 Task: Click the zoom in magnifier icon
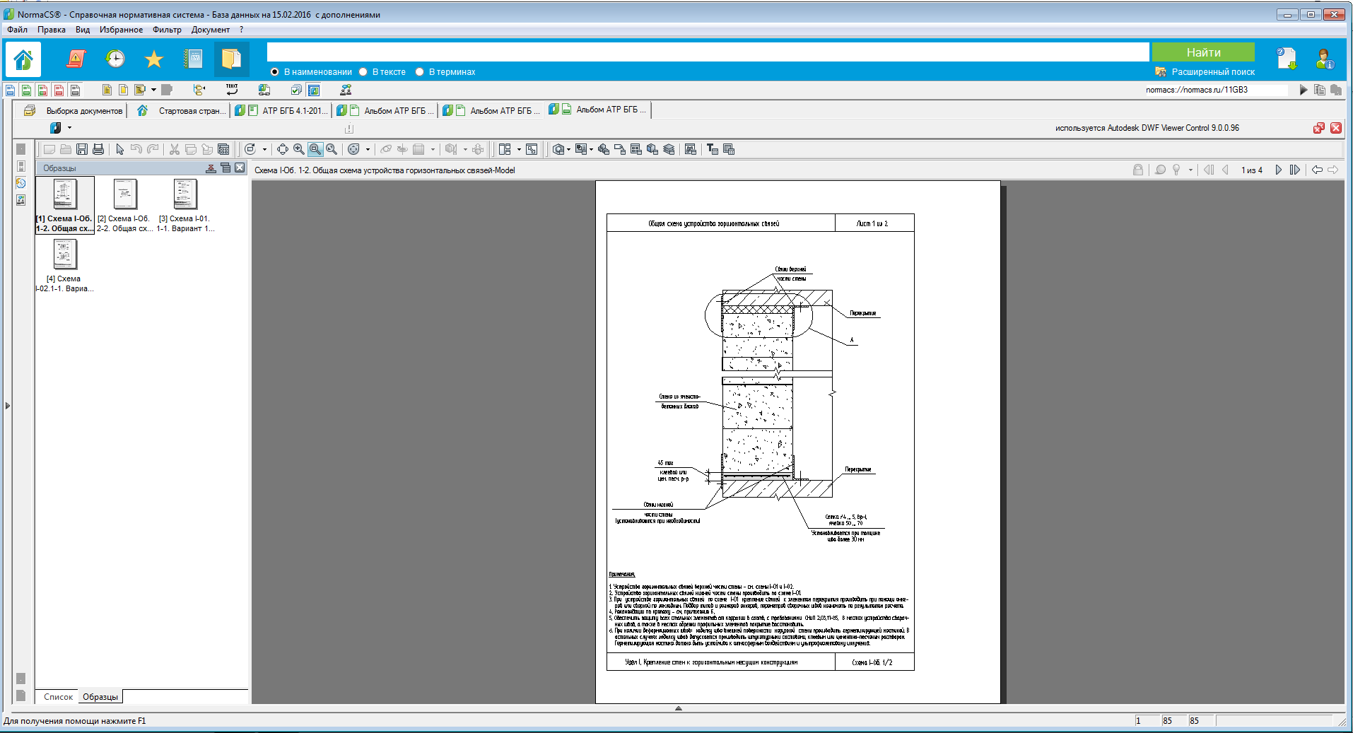299,149
